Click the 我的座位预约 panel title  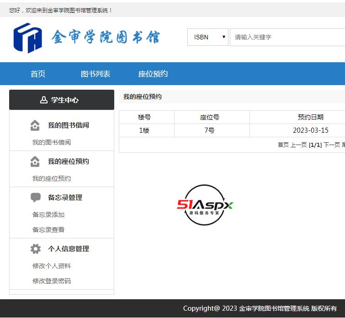pyautogui.click(x=143, y=97)
